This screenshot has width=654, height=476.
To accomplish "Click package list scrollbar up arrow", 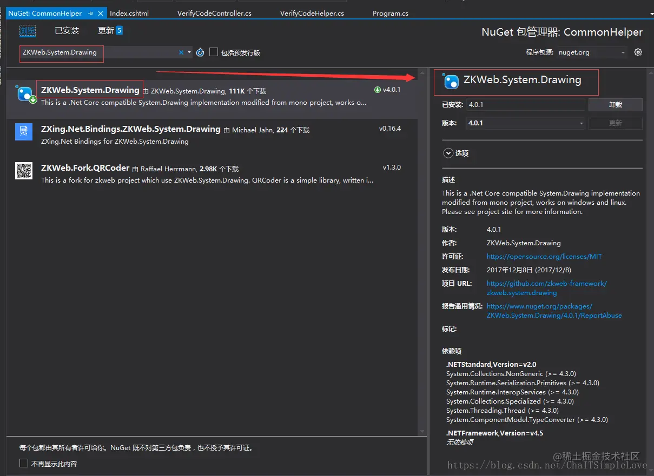I will pyautogui.click(x=422, y=74).
